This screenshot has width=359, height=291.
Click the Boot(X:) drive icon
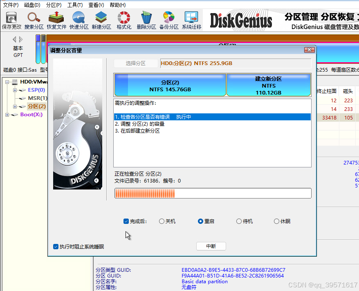pos(15,115)
